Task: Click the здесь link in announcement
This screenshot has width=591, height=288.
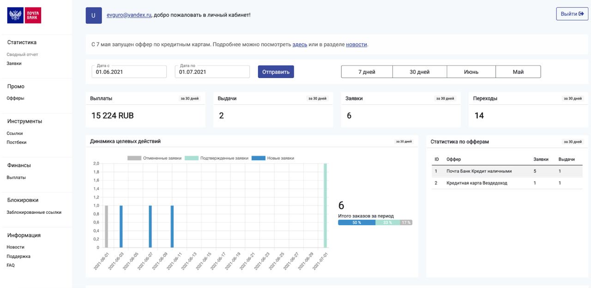Action: click(x=300, y=44)
